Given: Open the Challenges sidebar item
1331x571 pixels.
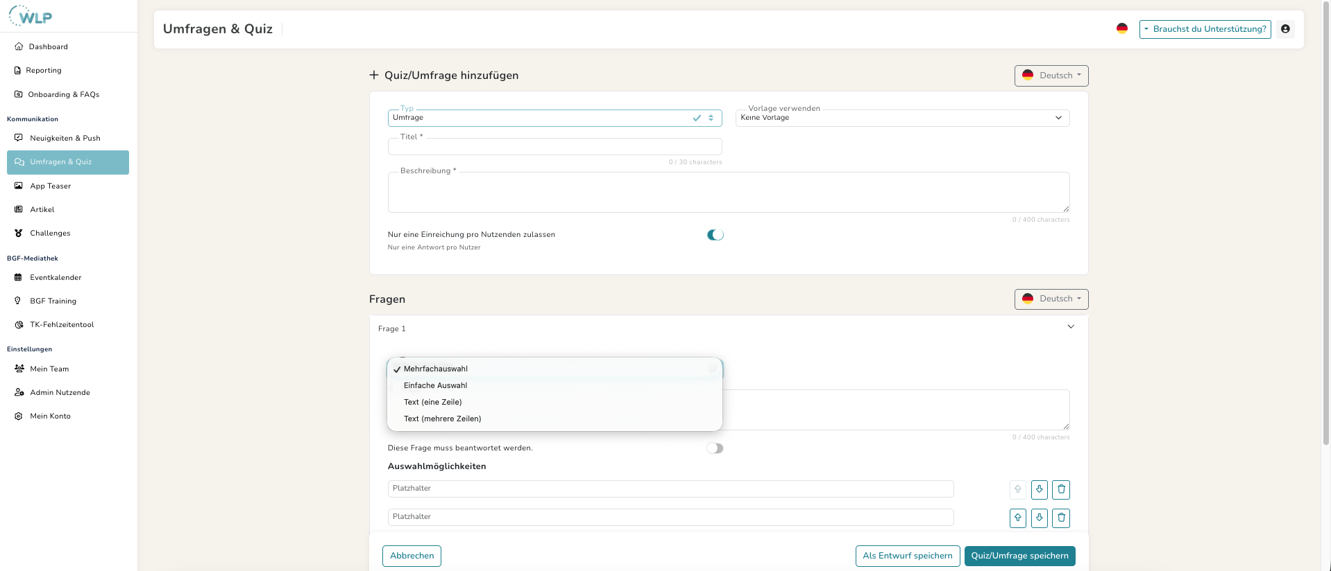Looking at the screenshot, I should 50,234.
